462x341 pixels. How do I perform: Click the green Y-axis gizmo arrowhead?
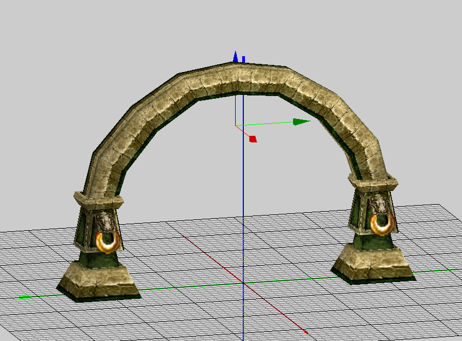tap(301, 122)
